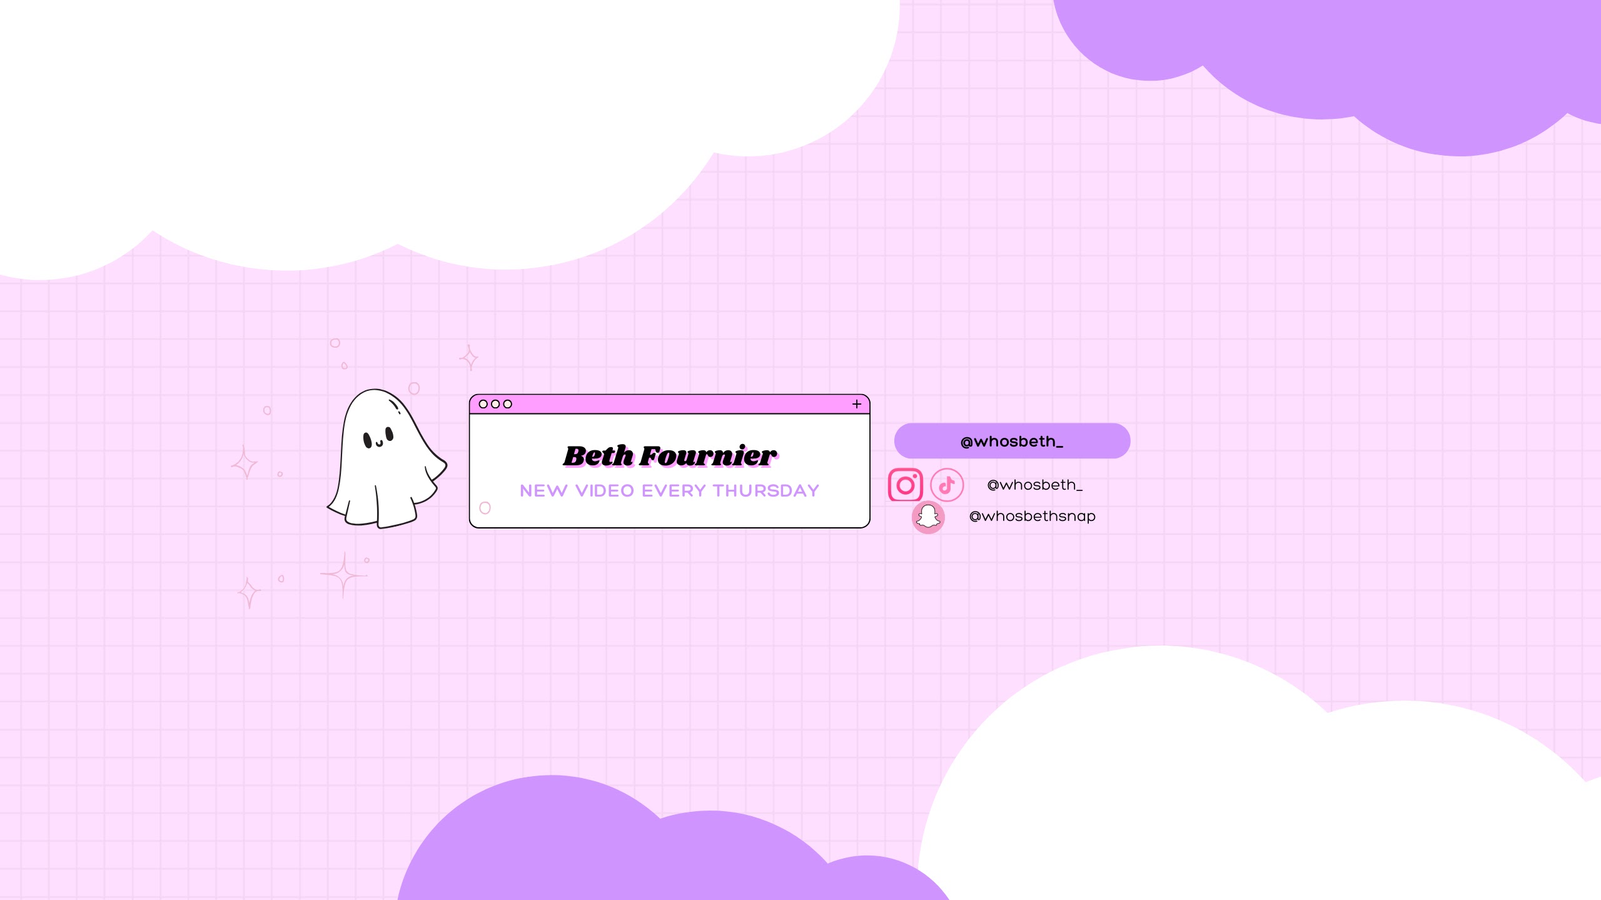
Task: Click the purple @whosbeth_ pill button
Action: point(1012,441)
